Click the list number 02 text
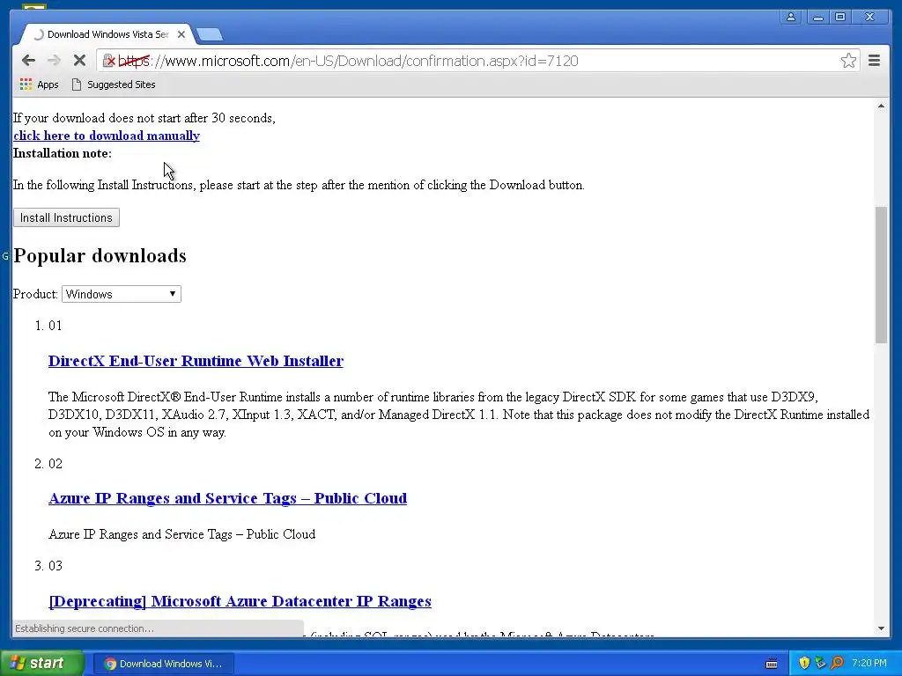 click(55, 464)
